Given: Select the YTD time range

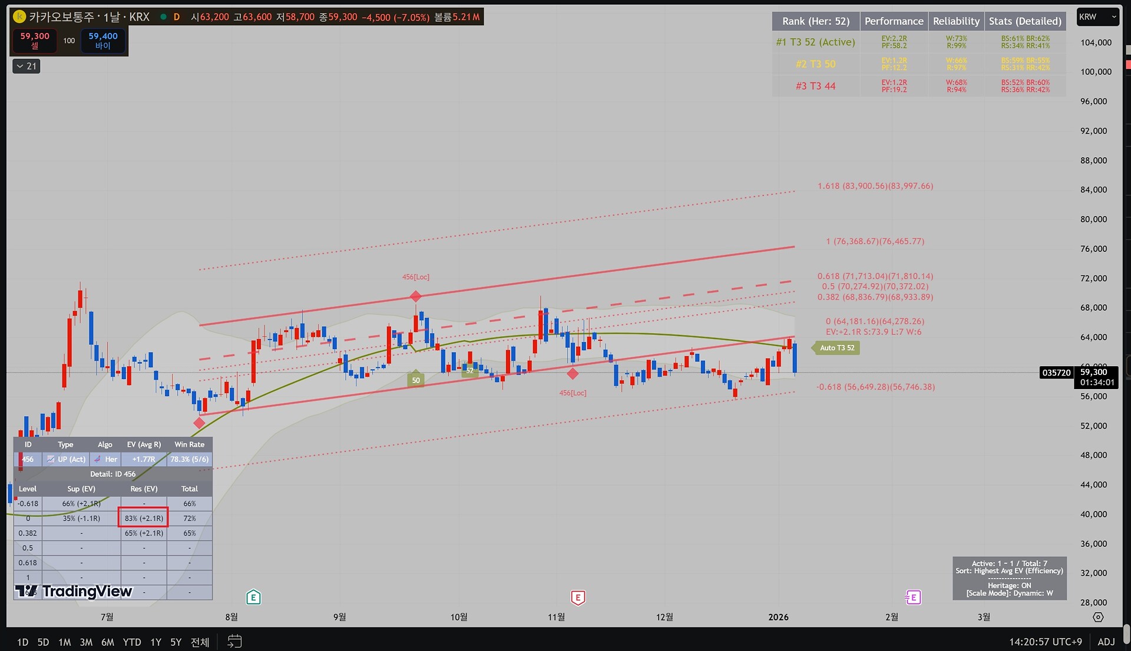Looking at the screenshot, I should point(132,642).
